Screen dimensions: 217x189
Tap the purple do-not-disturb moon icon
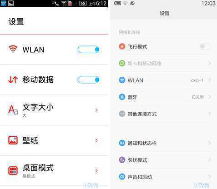pyautogui.click(x=122, y=160)
